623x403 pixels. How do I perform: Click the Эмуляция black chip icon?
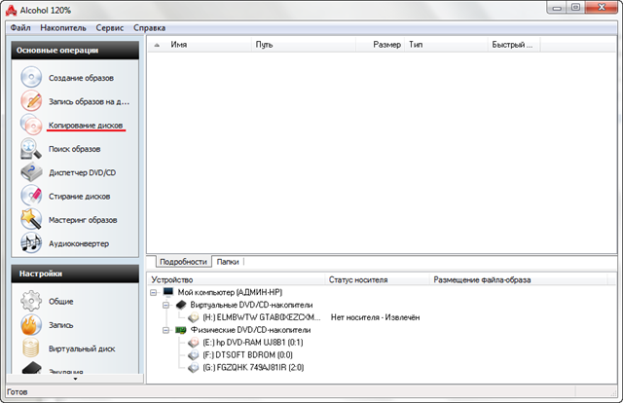[x=32, y=368]
